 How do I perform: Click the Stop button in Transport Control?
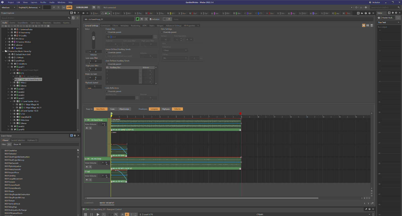[x=85, y=214]
